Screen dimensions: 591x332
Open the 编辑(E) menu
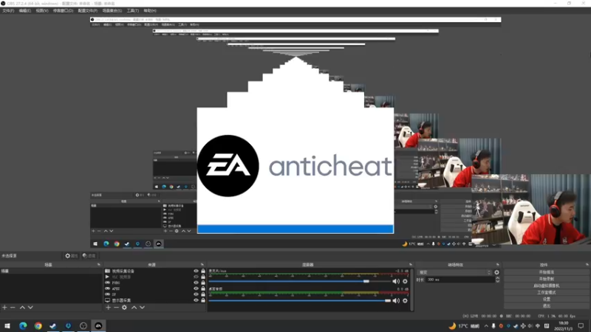(25, 10)
